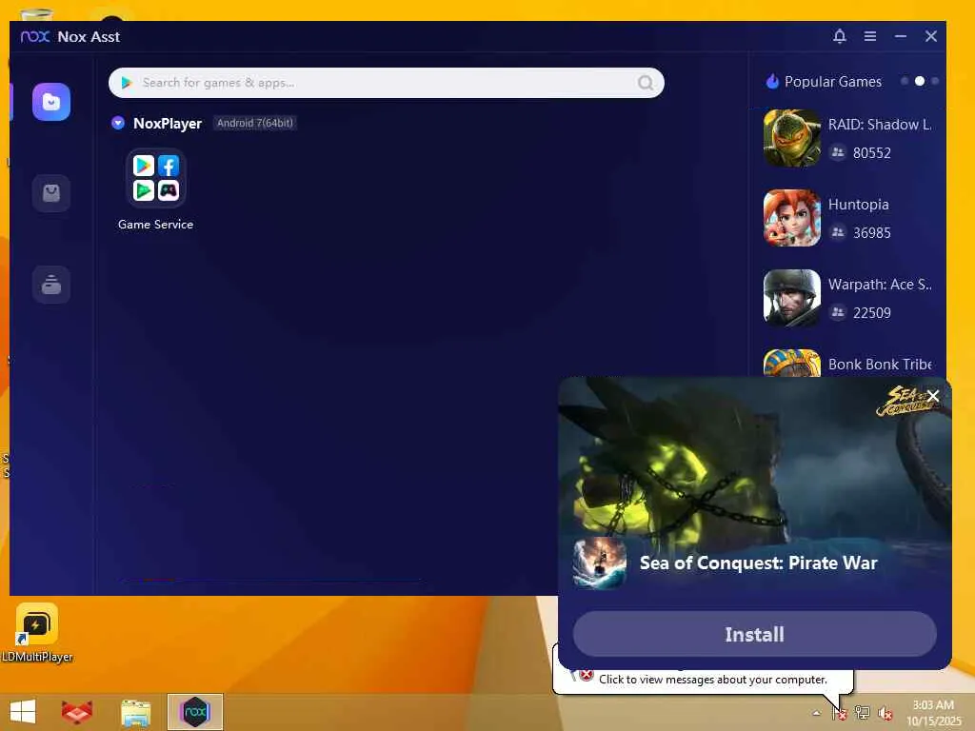
Task: Open the red fox app in taskbar
Action: click(77, 712)
